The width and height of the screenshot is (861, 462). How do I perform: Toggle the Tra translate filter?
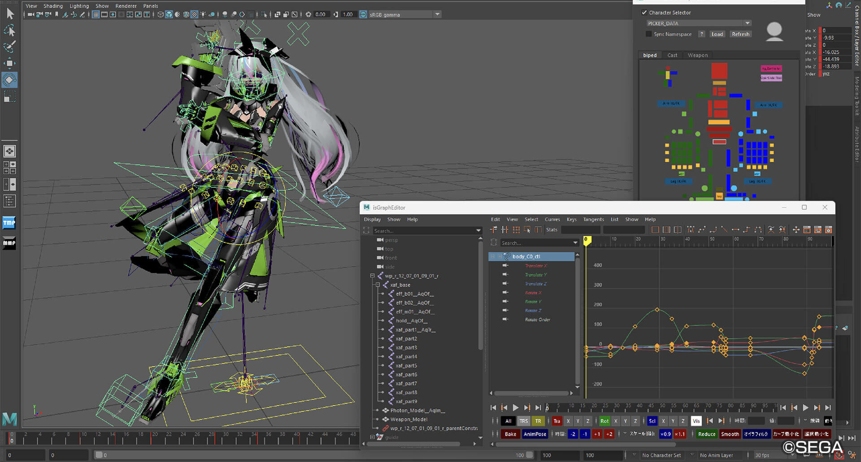[557, 421]
